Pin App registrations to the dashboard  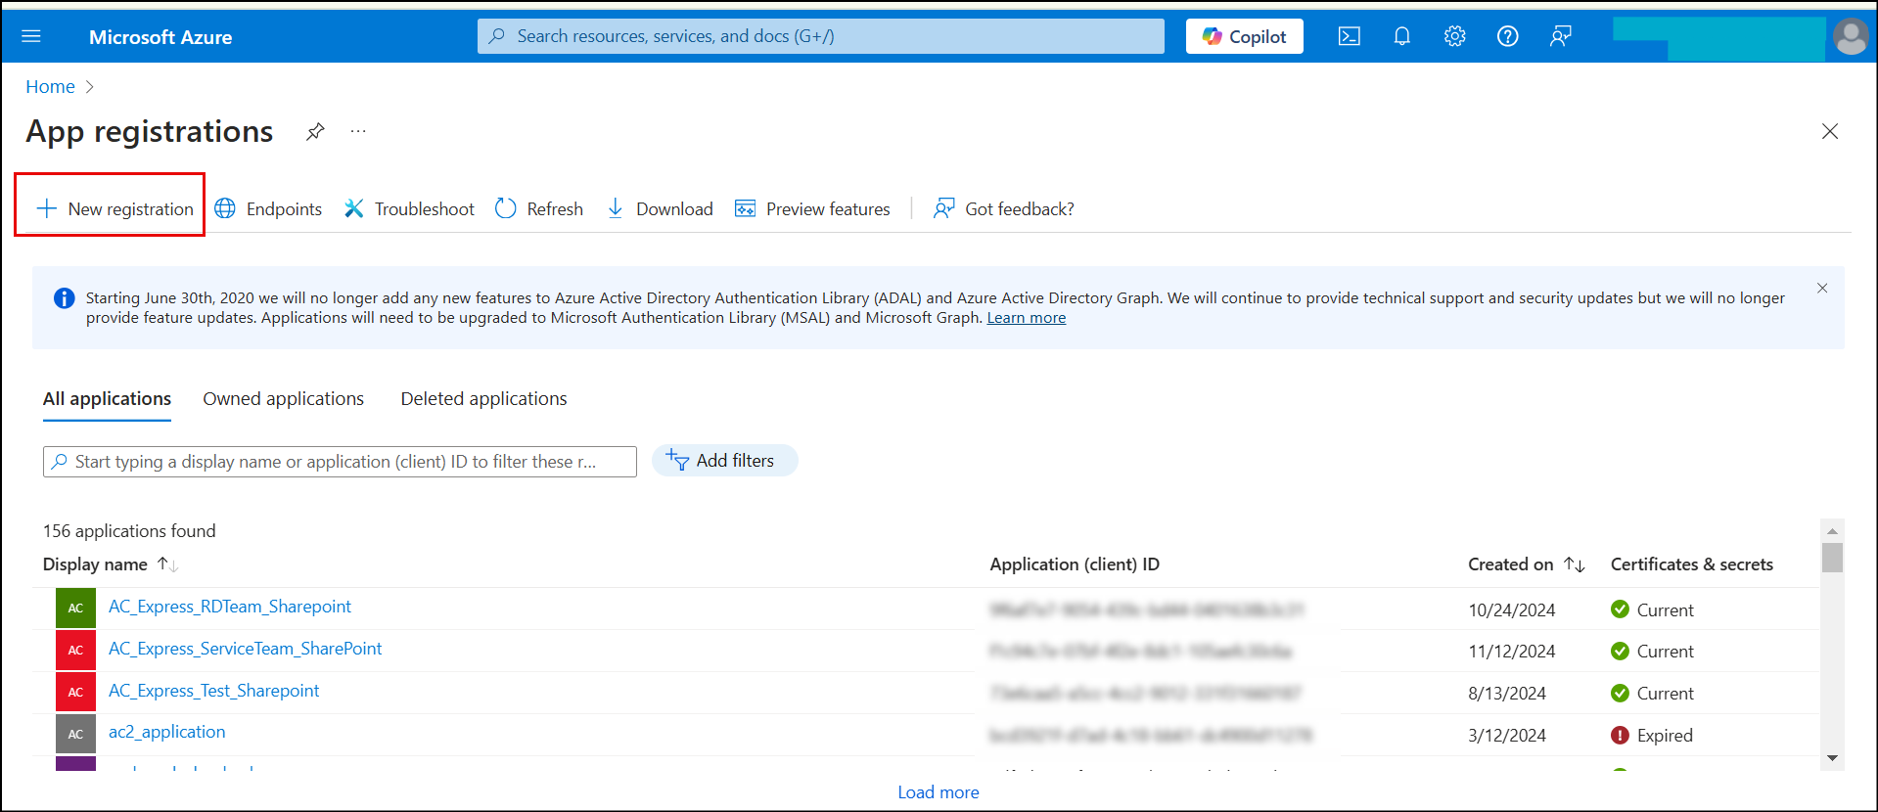[315, 131]
